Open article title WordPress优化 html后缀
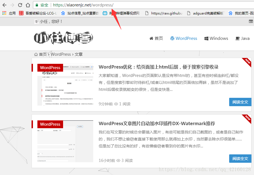 click(x=159, y=67)
